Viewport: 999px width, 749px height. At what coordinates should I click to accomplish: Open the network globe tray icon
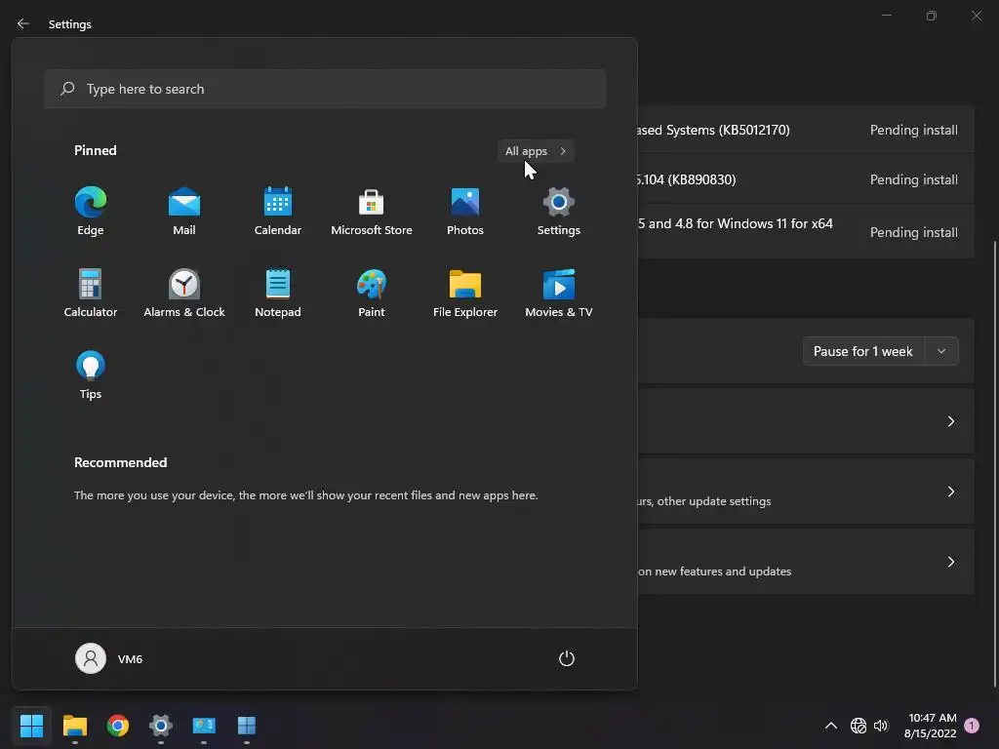(x=859, y=726)
